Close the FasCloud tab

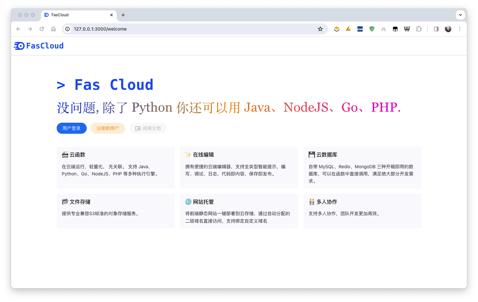(x=111, y=15)
